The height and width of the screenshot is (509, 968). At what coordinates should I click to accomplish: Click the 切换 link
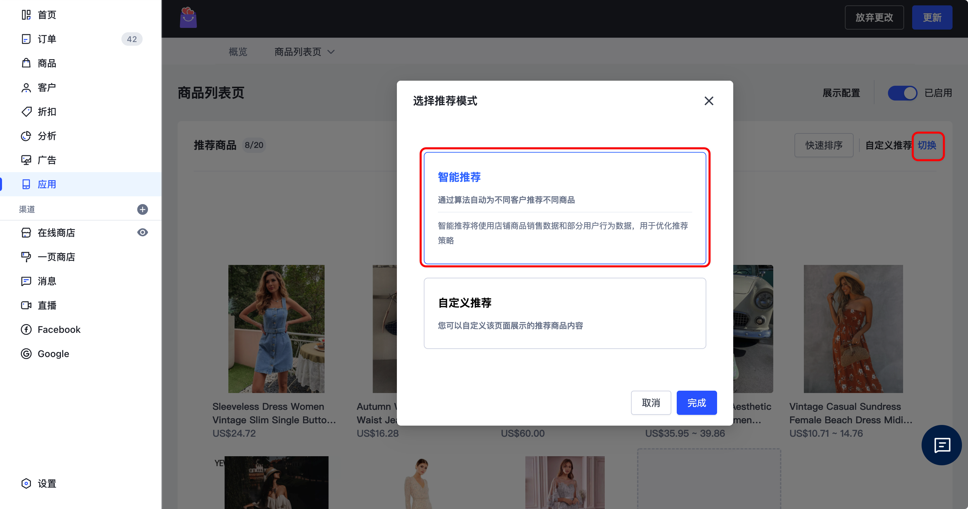(927, 145)
